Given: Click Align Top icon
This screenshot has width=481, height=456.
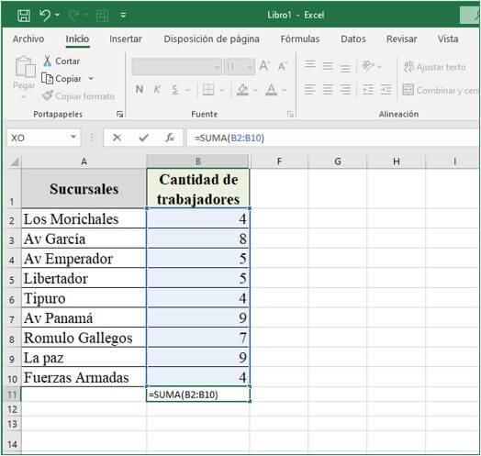Looking at the screenshot, I should tap(310, 65).
